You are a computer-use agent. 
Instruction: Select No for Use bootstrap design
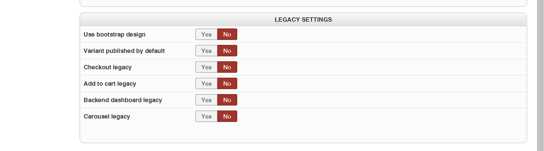coord(227,34)
